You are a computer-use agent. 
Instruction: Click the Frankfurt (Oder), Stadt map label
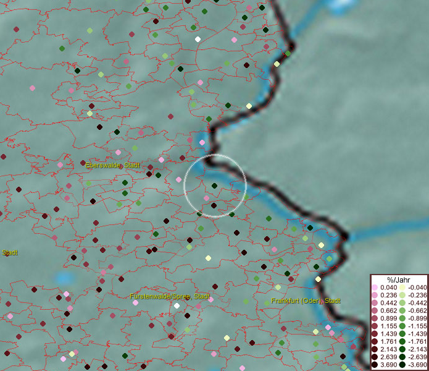pos(306,301)
